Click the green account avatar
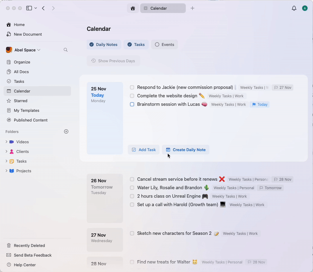 [305, 8]
